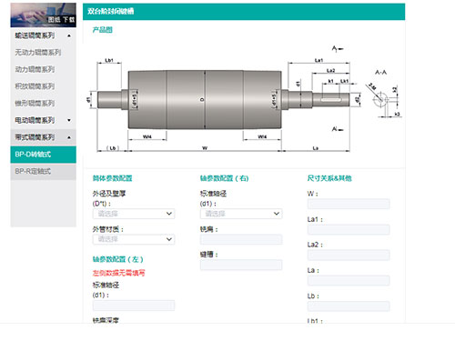The image size is (455, 341).
Task: Click the 带式辊筒系列 menu heading
Action: pos(35,137)
